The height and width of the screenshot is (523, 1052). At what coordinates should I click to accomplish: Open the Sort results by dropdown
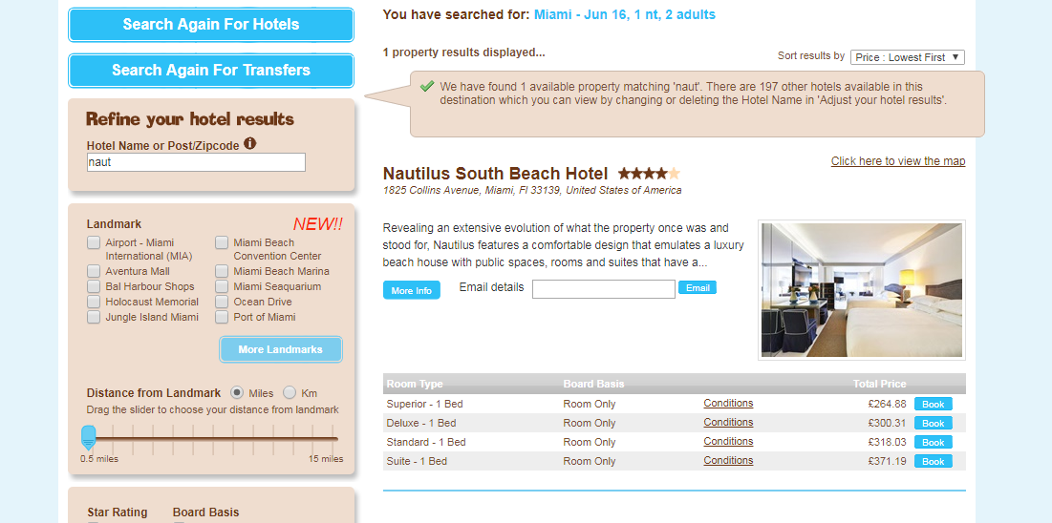pos(908,57)
